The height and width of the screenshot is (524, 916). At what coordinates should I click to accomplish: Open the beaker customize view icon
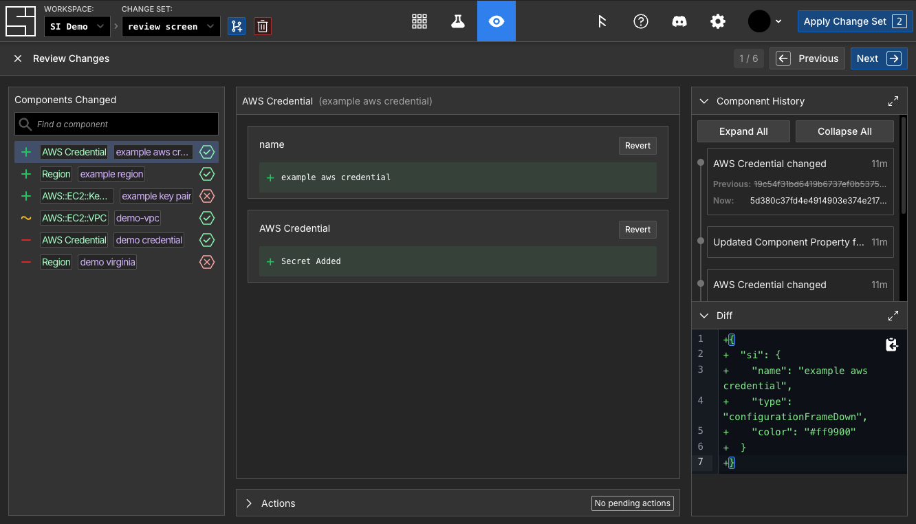click(x=458, y=21)
